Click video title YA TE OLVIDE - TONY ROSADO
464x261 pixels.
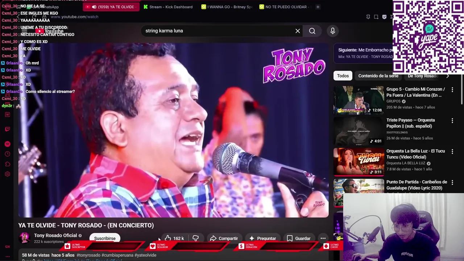pos(86,225)
